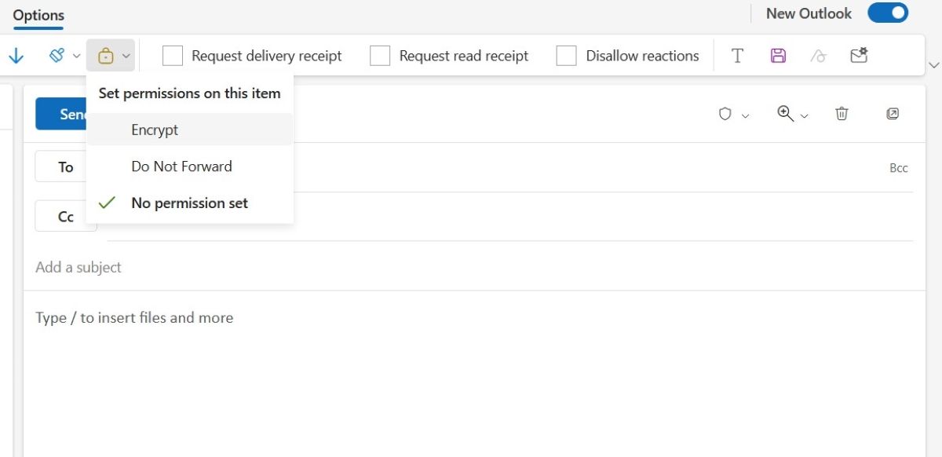Enable Disallow reactions

(x=566, y=55)
